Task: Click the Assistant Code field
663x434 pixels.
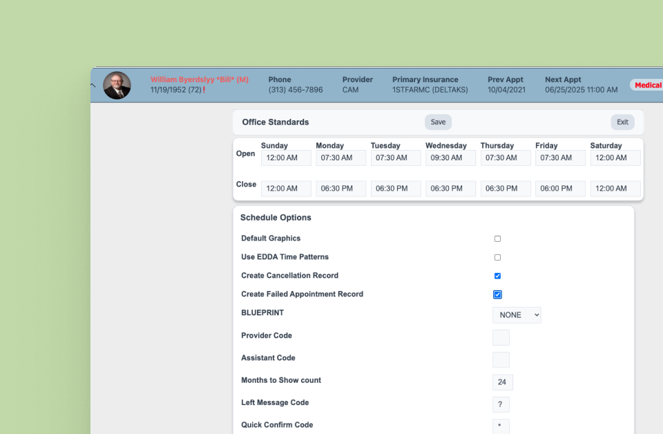Action: click(501, 359)
